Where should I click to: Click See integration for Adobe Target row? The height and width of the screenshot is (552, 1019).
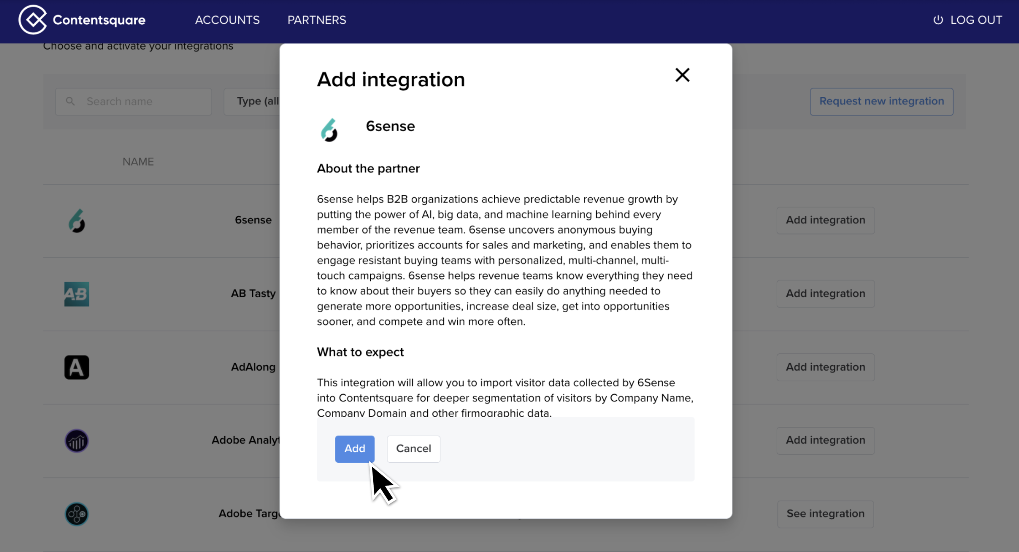coord(825,514)
